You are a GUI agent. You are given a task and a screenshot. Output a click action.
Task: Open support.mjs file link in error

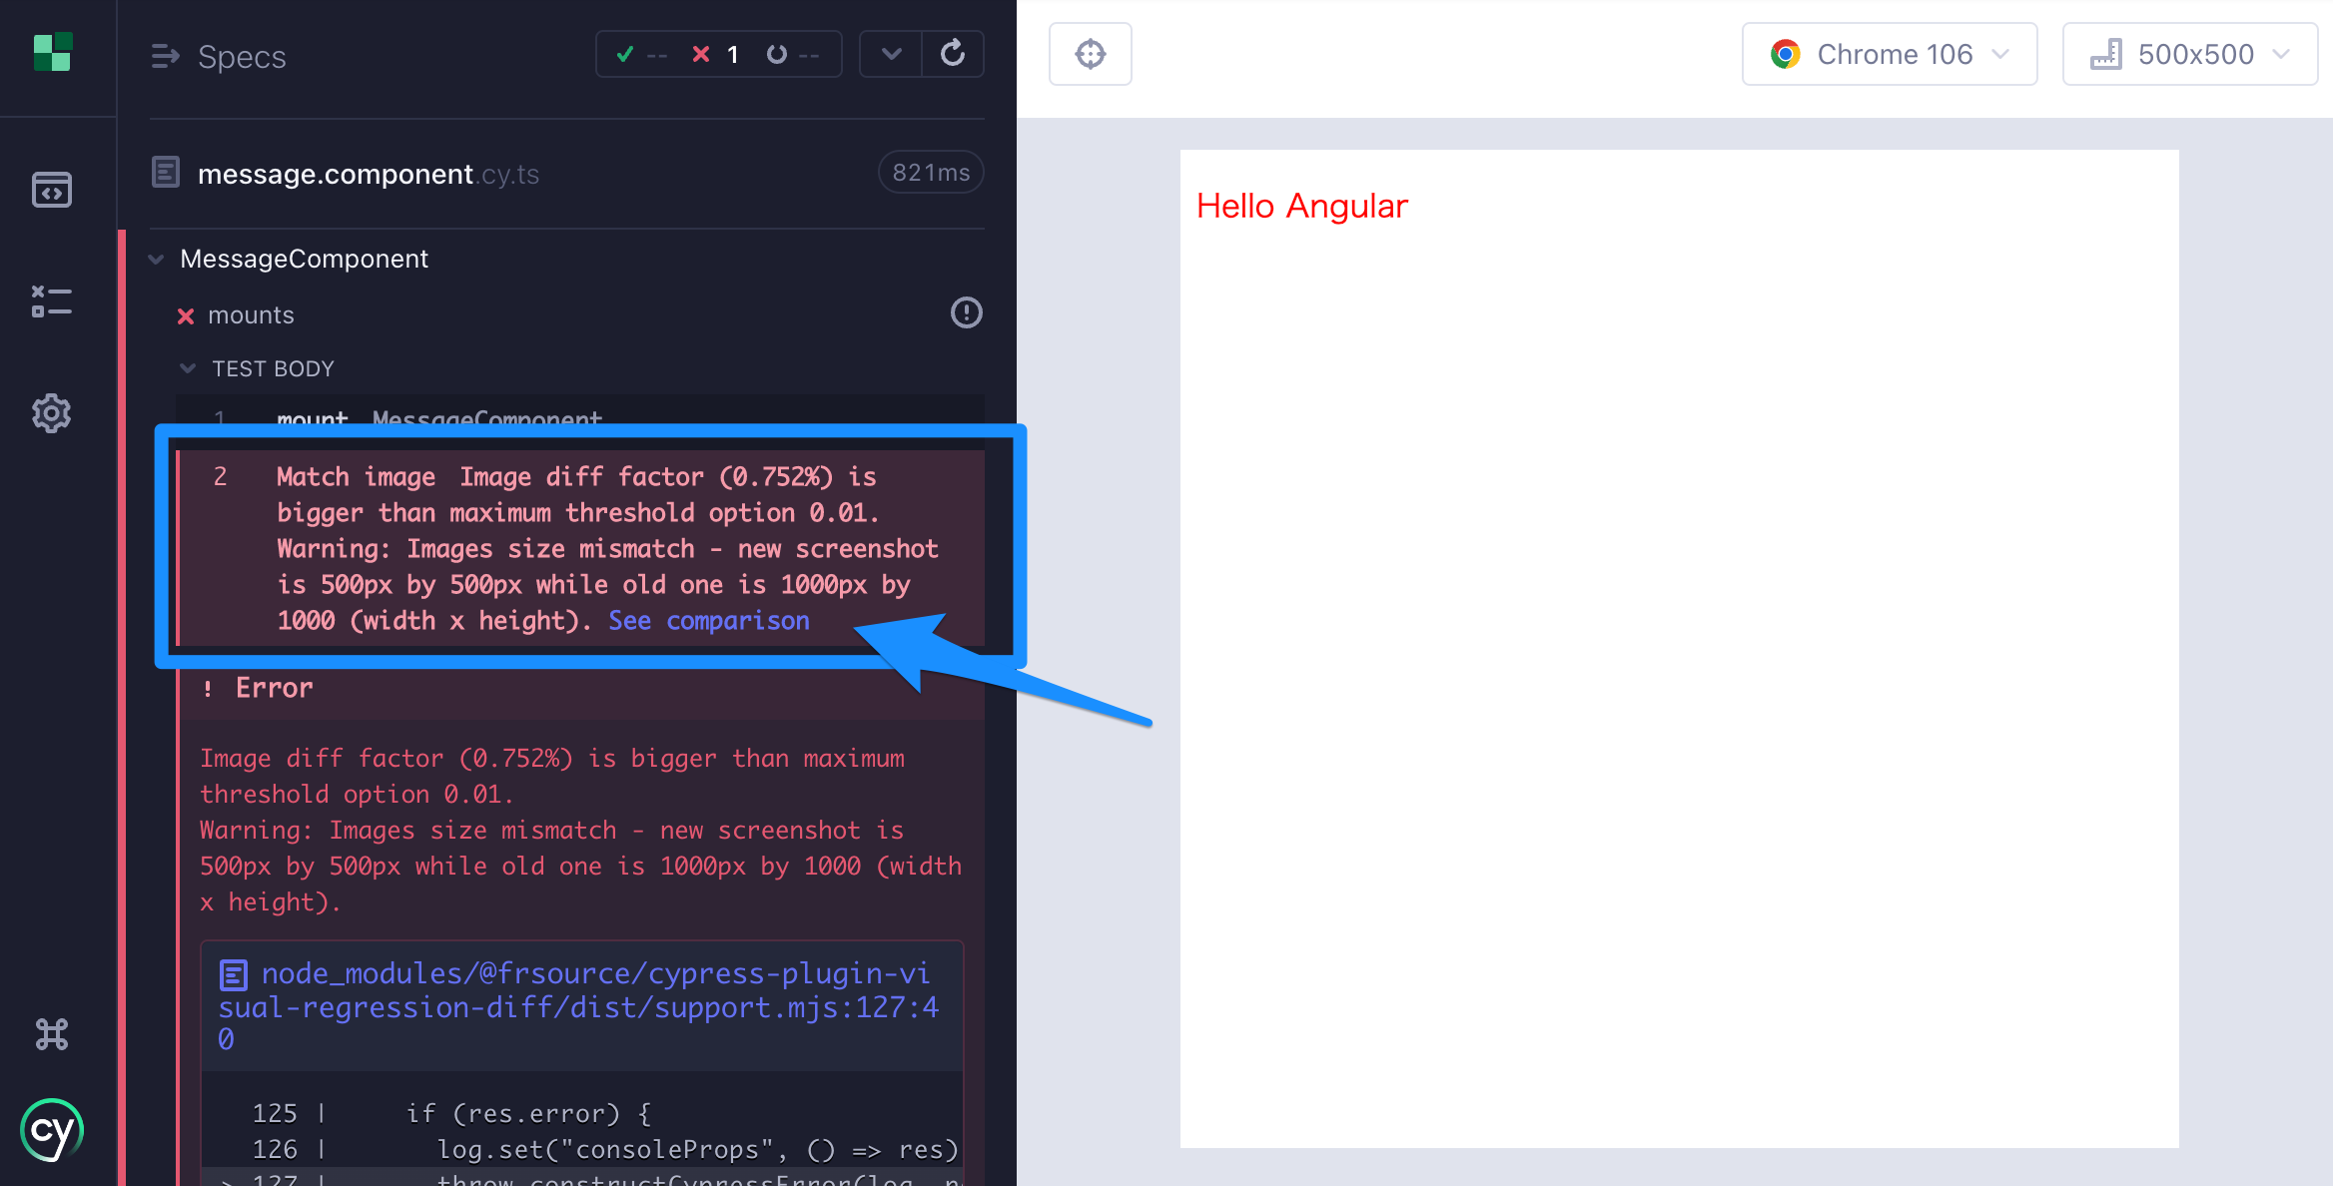click(579, 1005)
